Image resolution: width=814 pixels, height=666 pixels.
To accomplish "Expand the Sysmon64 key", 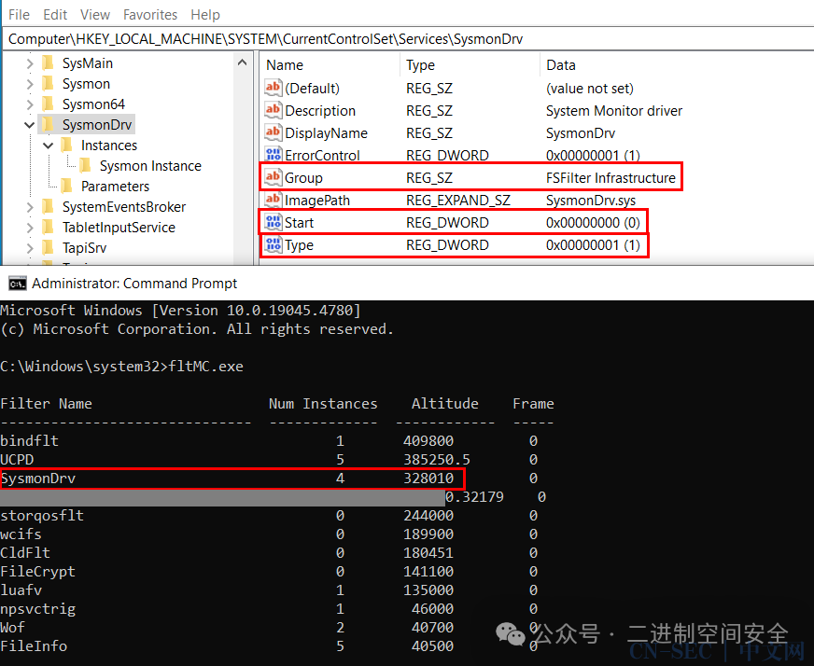I will tap(30, 104).
